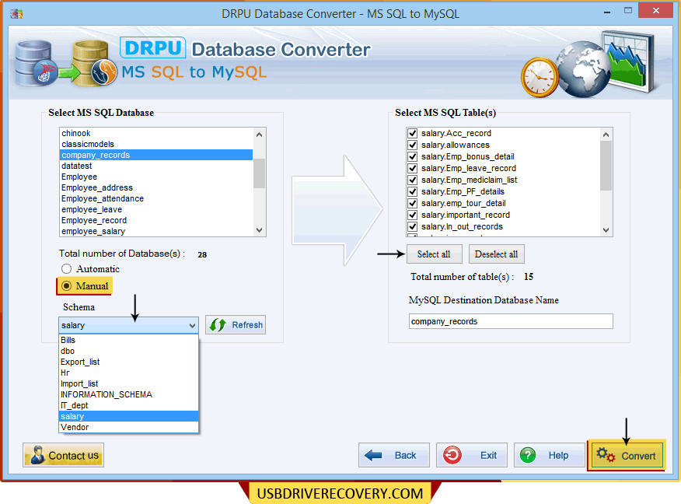Go Back to previous step
The image size is (681, 504).
click(x=394, y=455)
